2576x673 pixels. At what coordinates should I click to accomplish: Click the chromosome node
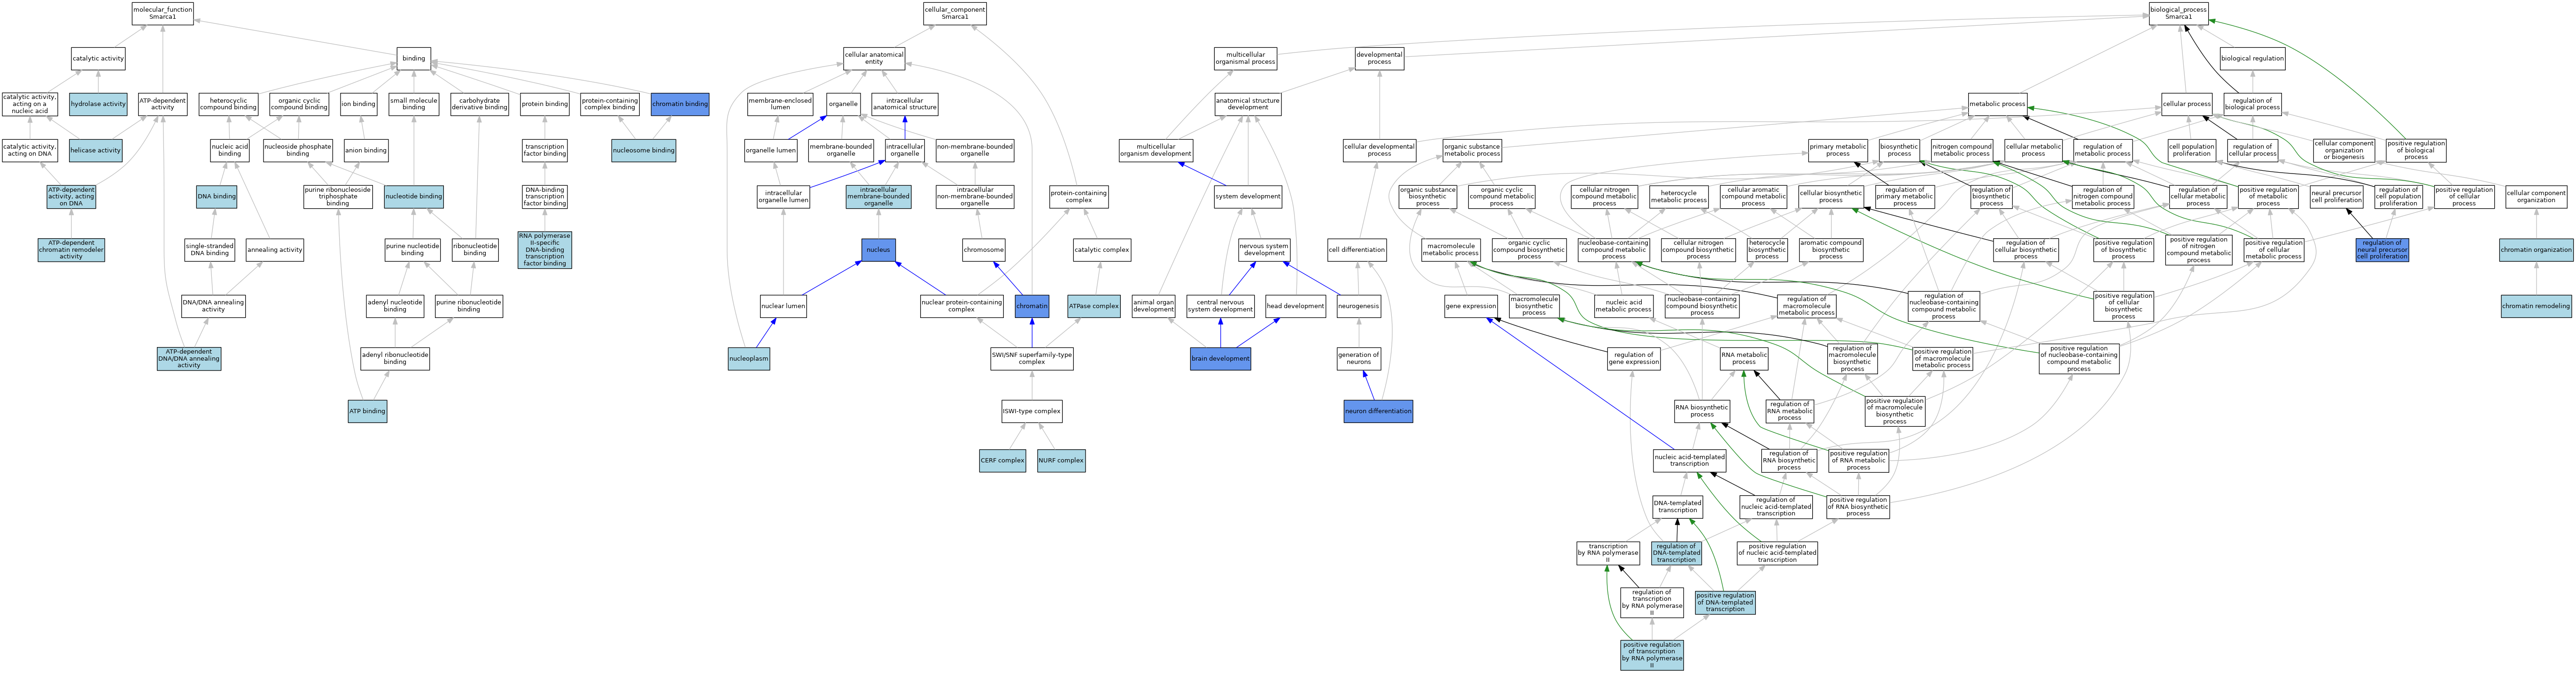pyautogui.click(x=984, y=250)
